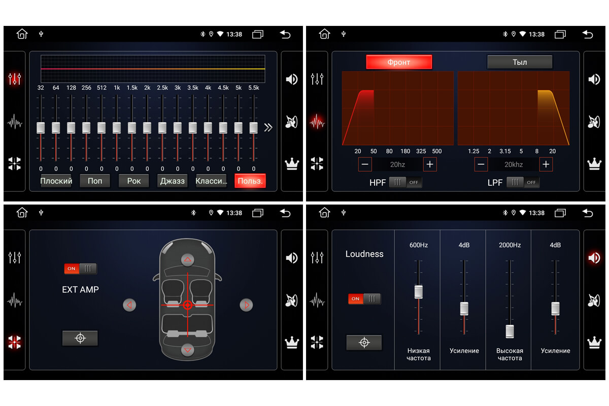This screenshot has width=609, height=406.
Task: Disable the Loudness ON switch
Action: click(364, 298)
